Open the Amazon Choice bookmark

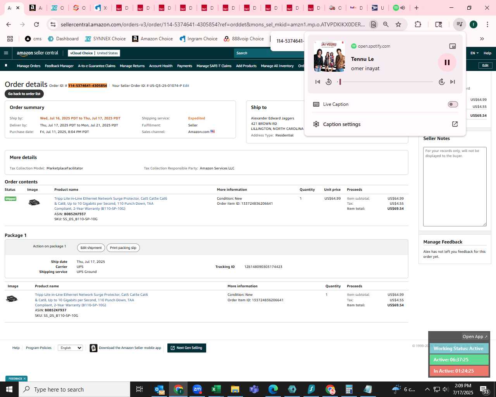click(x=152, y=39)
